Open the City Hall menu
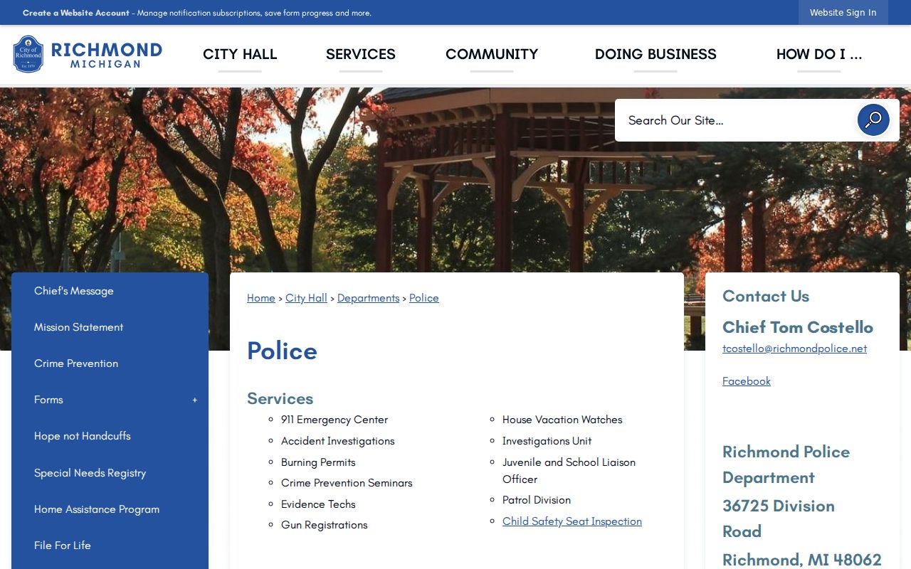This screenshot has width=911, height=569. 240,55
